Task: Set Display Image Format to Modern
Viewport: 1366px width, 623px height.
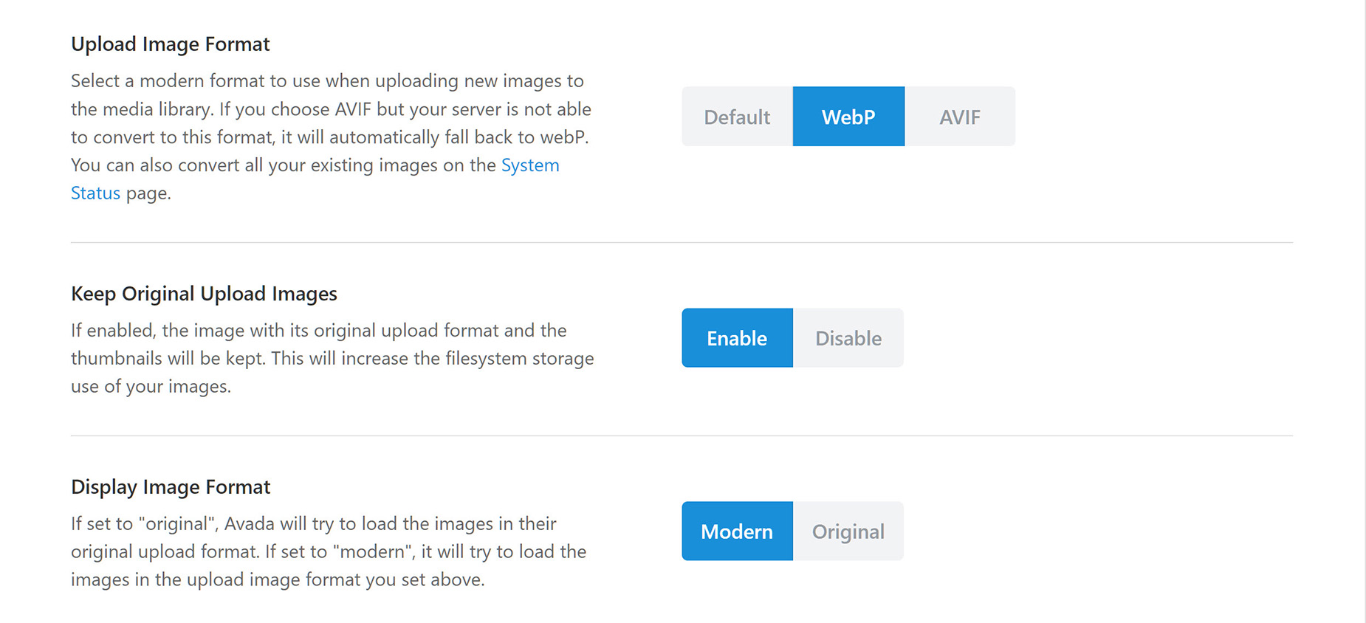Action: [736, 531]
